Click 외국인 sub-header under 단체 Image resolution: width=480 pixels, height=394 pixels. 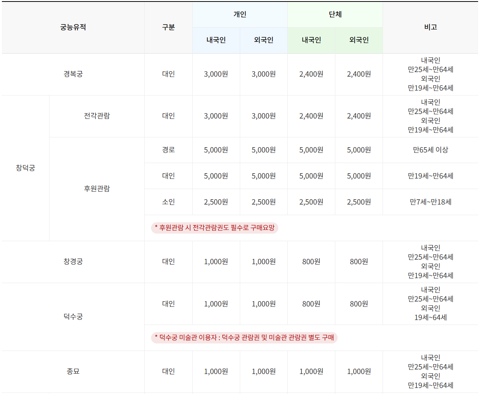(x=359, y=40)
